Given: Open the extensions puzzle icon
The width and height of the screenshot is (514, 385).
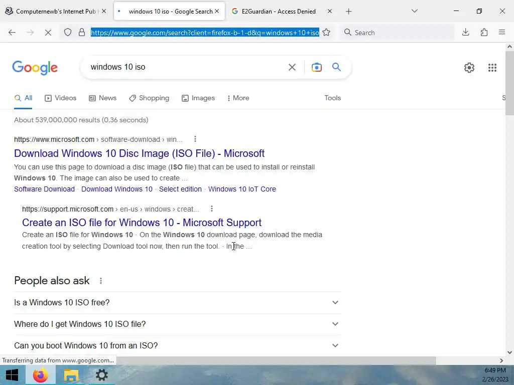Looking at the screenshot, I should tap(484, 32).
